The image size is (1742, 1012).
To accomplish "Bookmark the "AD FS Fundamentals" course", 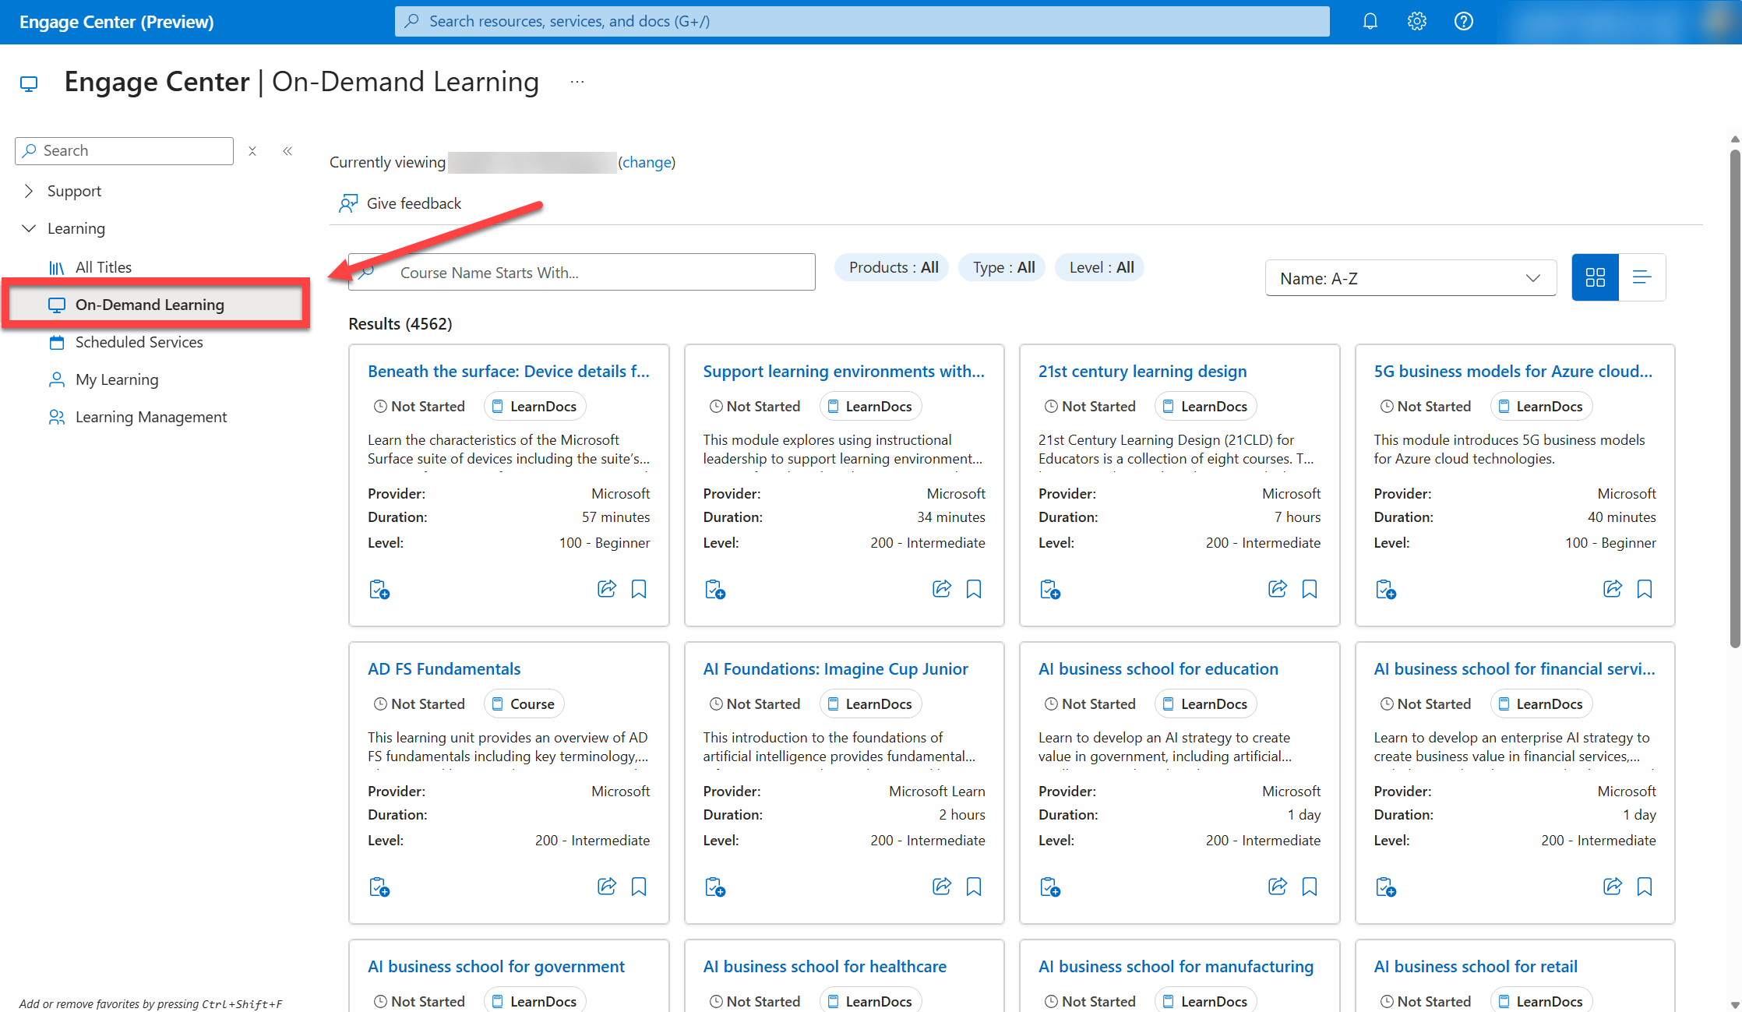I will (639, 886).
